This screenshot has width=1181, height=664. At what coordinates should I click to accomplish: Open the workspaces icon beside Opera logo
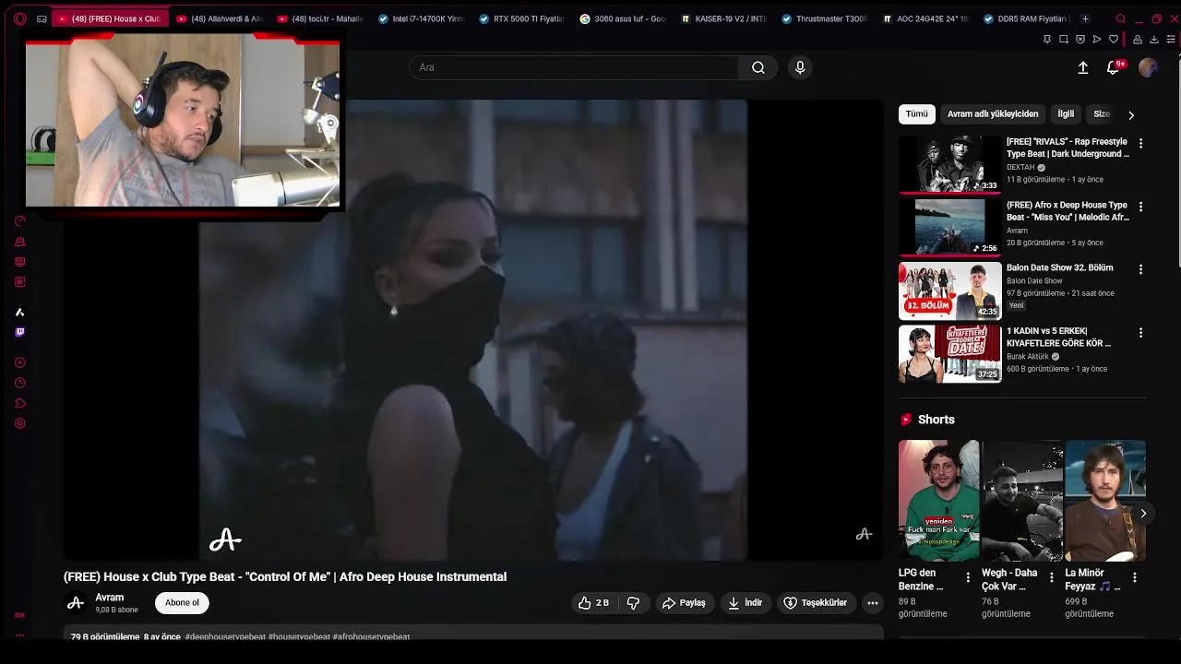click(42, 18)
